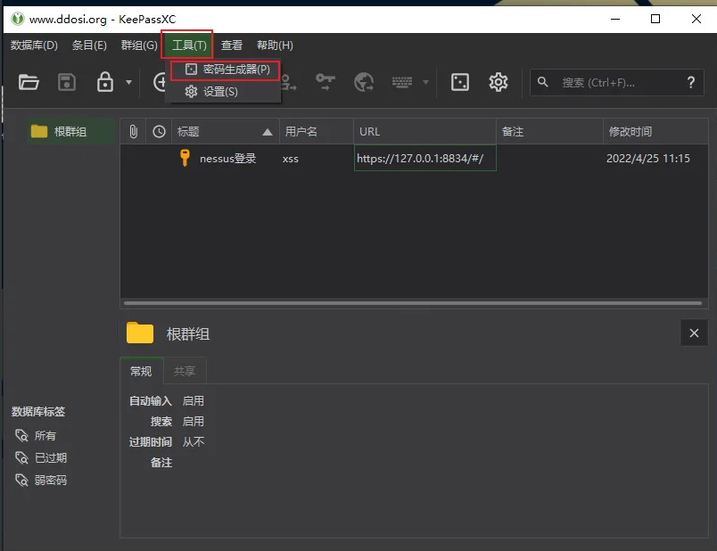Open search help question mark
717x551 pixels.
691,82
